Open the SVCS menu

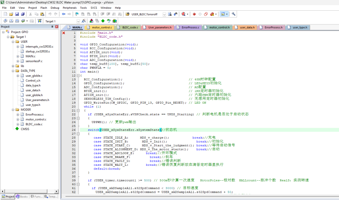click(x=94, y=8)
